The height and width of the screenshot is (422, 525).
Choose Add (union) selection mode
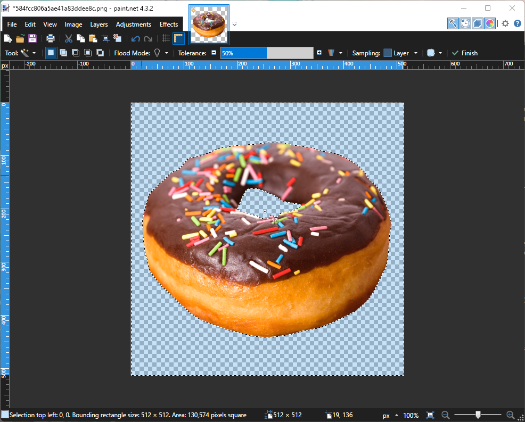pos(63,53)
